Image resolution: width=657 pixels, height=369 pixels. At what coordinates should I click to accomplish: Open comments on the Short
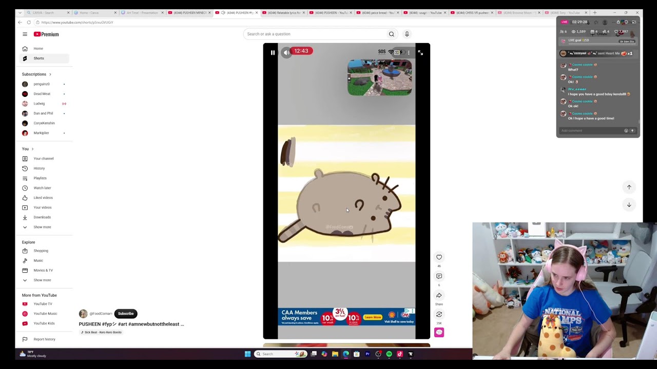coord(439,276)
